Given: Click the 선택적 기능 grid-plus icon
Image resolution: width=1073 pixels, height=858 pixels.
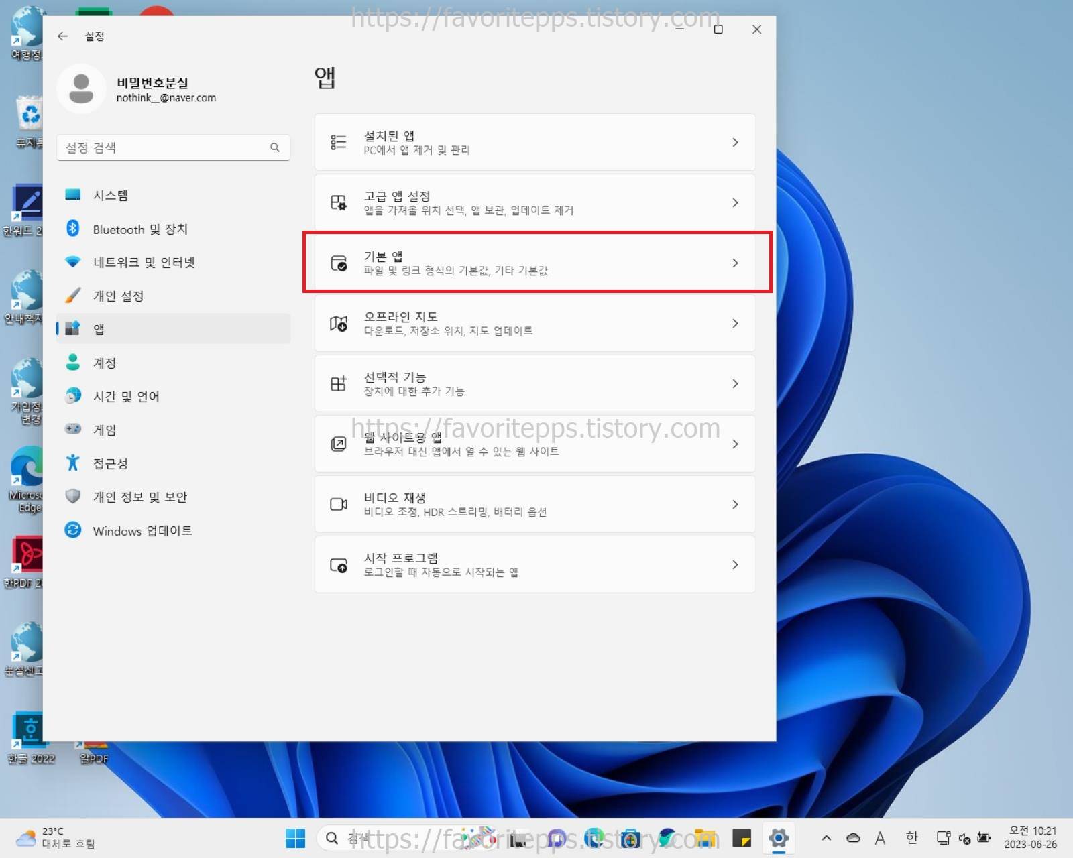Looking at the screenshot, I should 339,383.
